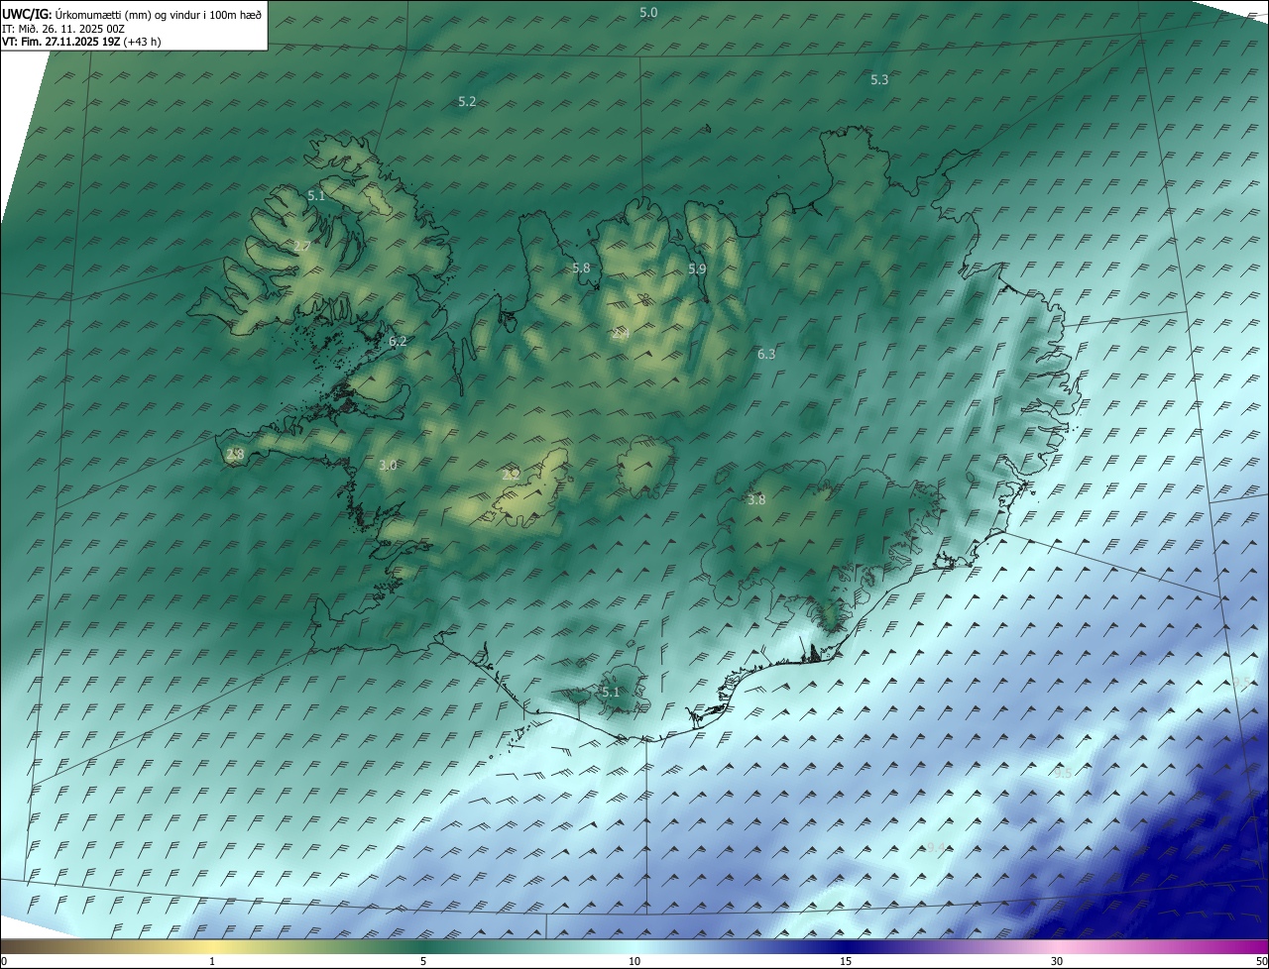The width and height of the screenshot is (1269, 969).
Task: Click the 'UWC/IG: Úrkomumætti (mm)' title line
Action: click(132, 14)
